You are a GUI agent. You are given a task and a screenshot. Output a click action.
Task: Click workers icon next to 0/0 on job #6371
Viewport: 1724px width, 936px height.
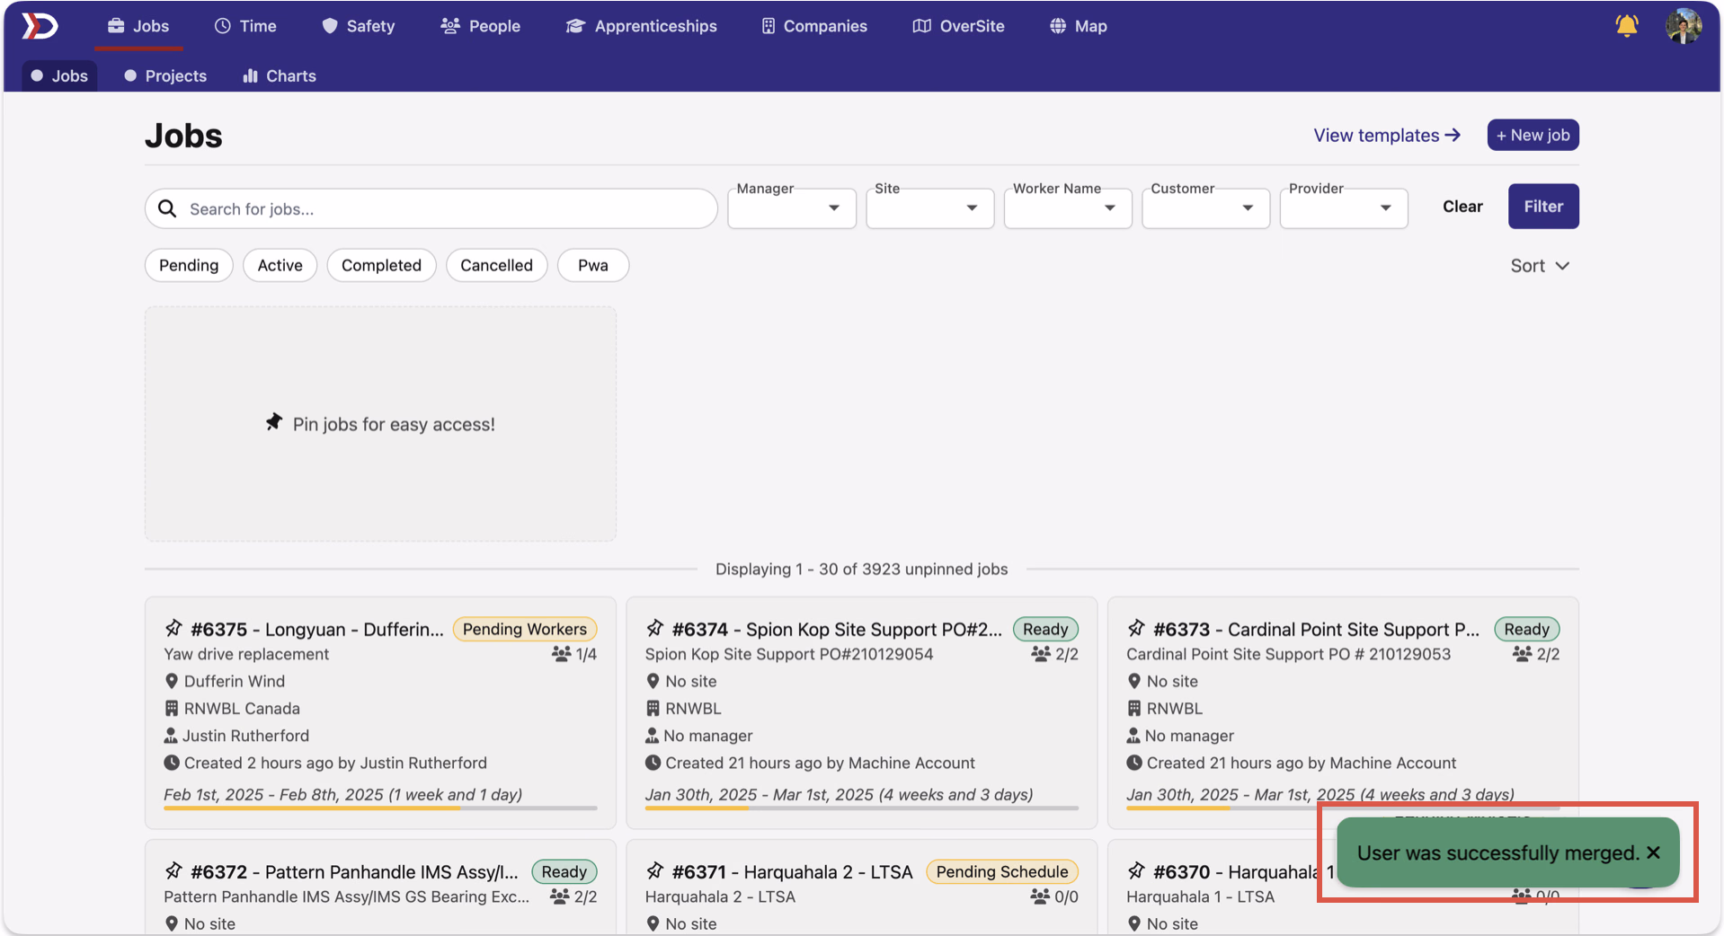point(1040,896)
